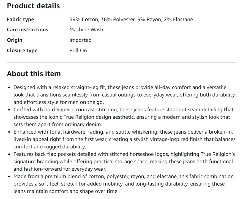Select the Machine Wash value
Viewport: 248px width, 199px height.
pos(86,30)
